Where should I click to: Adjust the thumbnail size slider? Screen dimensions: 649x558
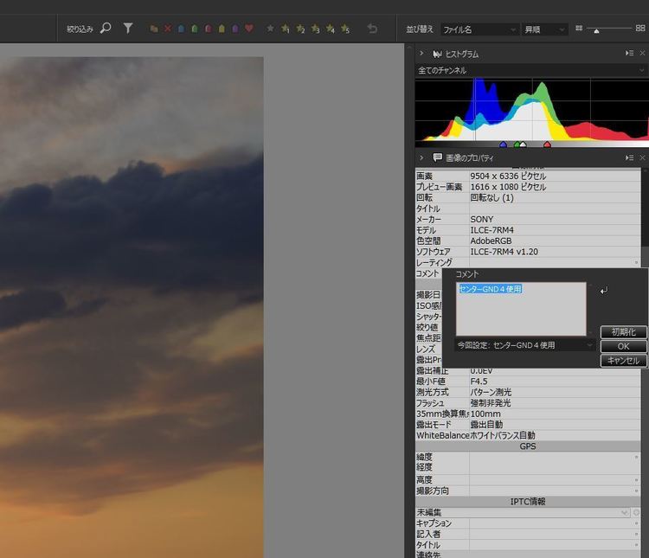[x=596, y=30]
